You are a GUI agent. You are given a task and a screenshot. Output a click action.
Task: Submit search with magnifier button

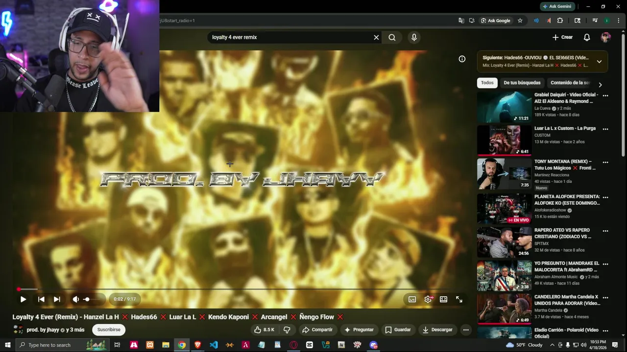click(x=392, y=37)
